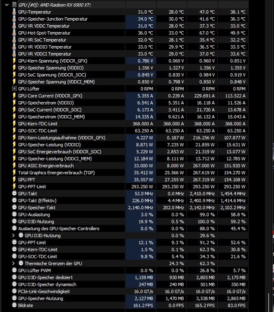
Task: Click lightning icon of GPU Kern-Leistungsaufnahme row
Action: tap(14, 137)
